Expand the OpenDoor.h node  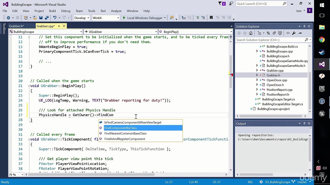pyautogui.click(x=257, y=85)
